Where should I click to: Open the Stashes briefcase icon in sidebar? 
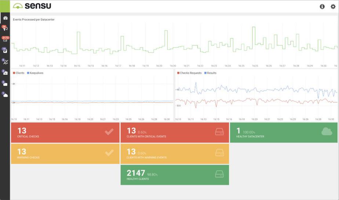5,73
